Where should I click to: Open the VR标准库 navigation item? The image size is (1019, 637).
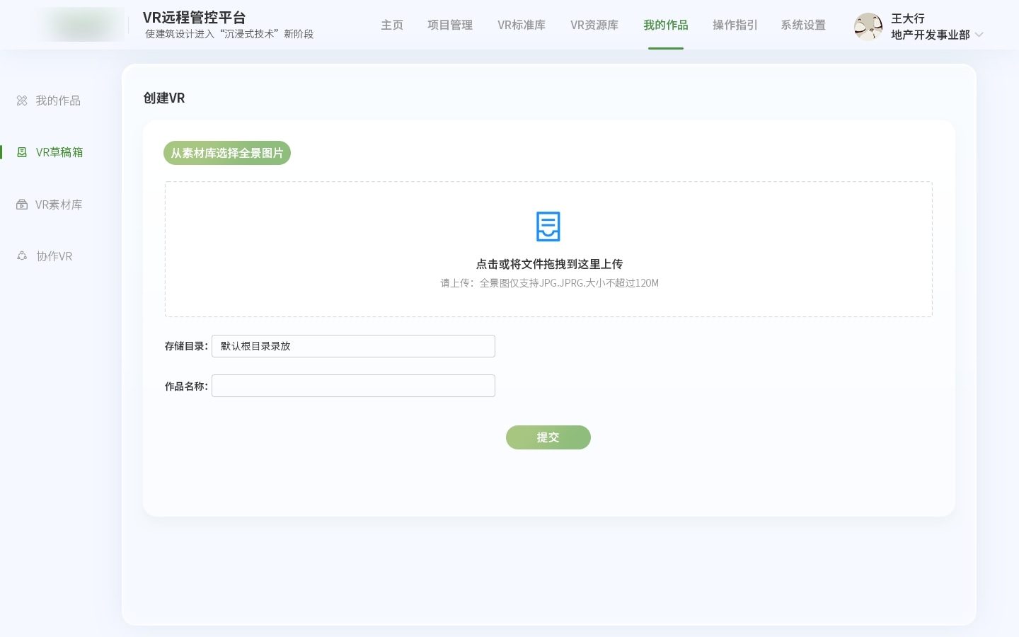click(522, 25)
